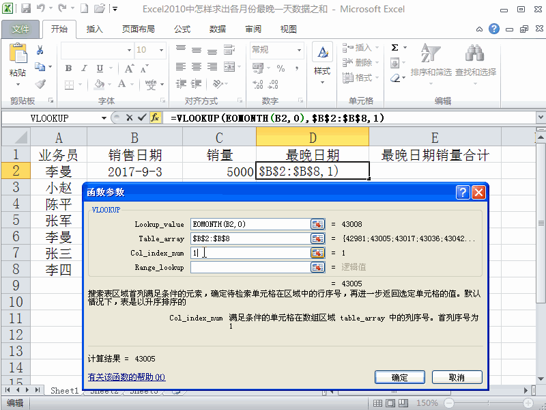Open the font name dropdown
The width and height of the screenshot is (546, 410).
pyautogui.click(x=129, y=50)
